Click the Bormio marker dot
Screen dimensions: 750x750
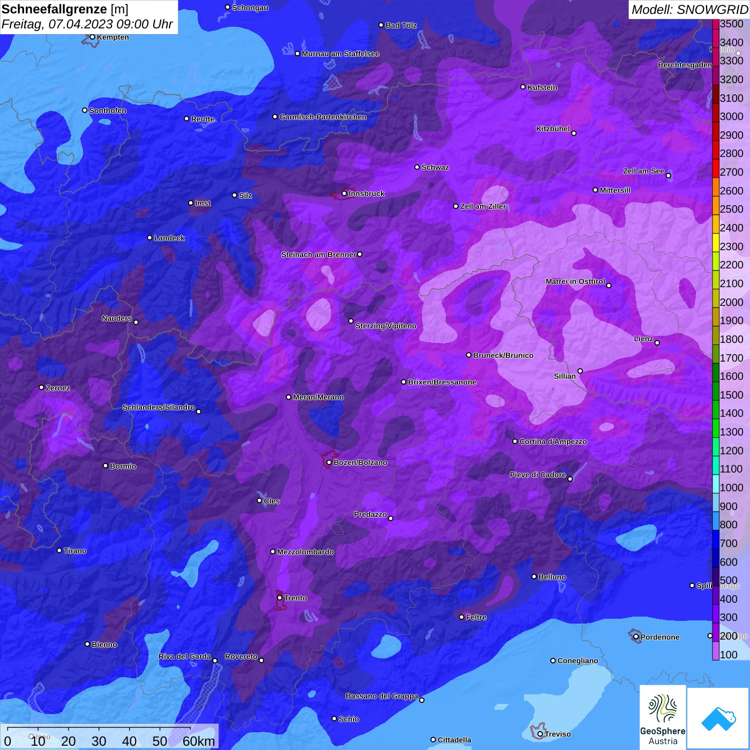tap(106, 466)
